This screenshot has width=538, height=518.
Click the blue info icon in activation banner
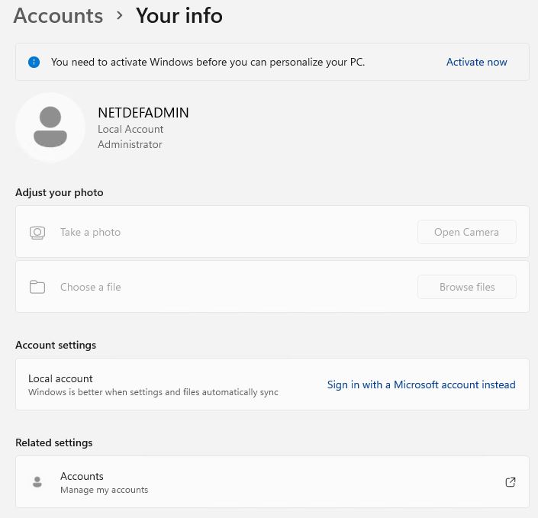click(x=34, y=63)
